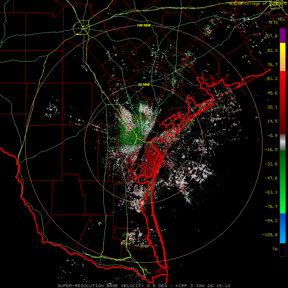Click the 92.3 velocity scale value
Screen dimensions: 288x288
coord(272,50)
